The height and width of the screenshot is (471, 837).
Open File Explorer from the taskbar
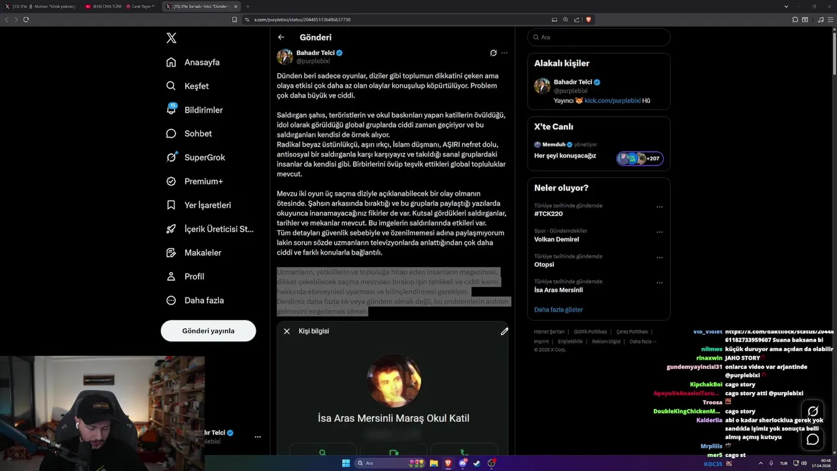[x=434, y=463]
